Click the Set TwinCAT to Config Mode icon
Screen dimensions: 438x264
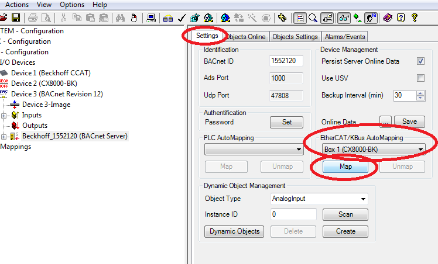[x=225, y=18]
